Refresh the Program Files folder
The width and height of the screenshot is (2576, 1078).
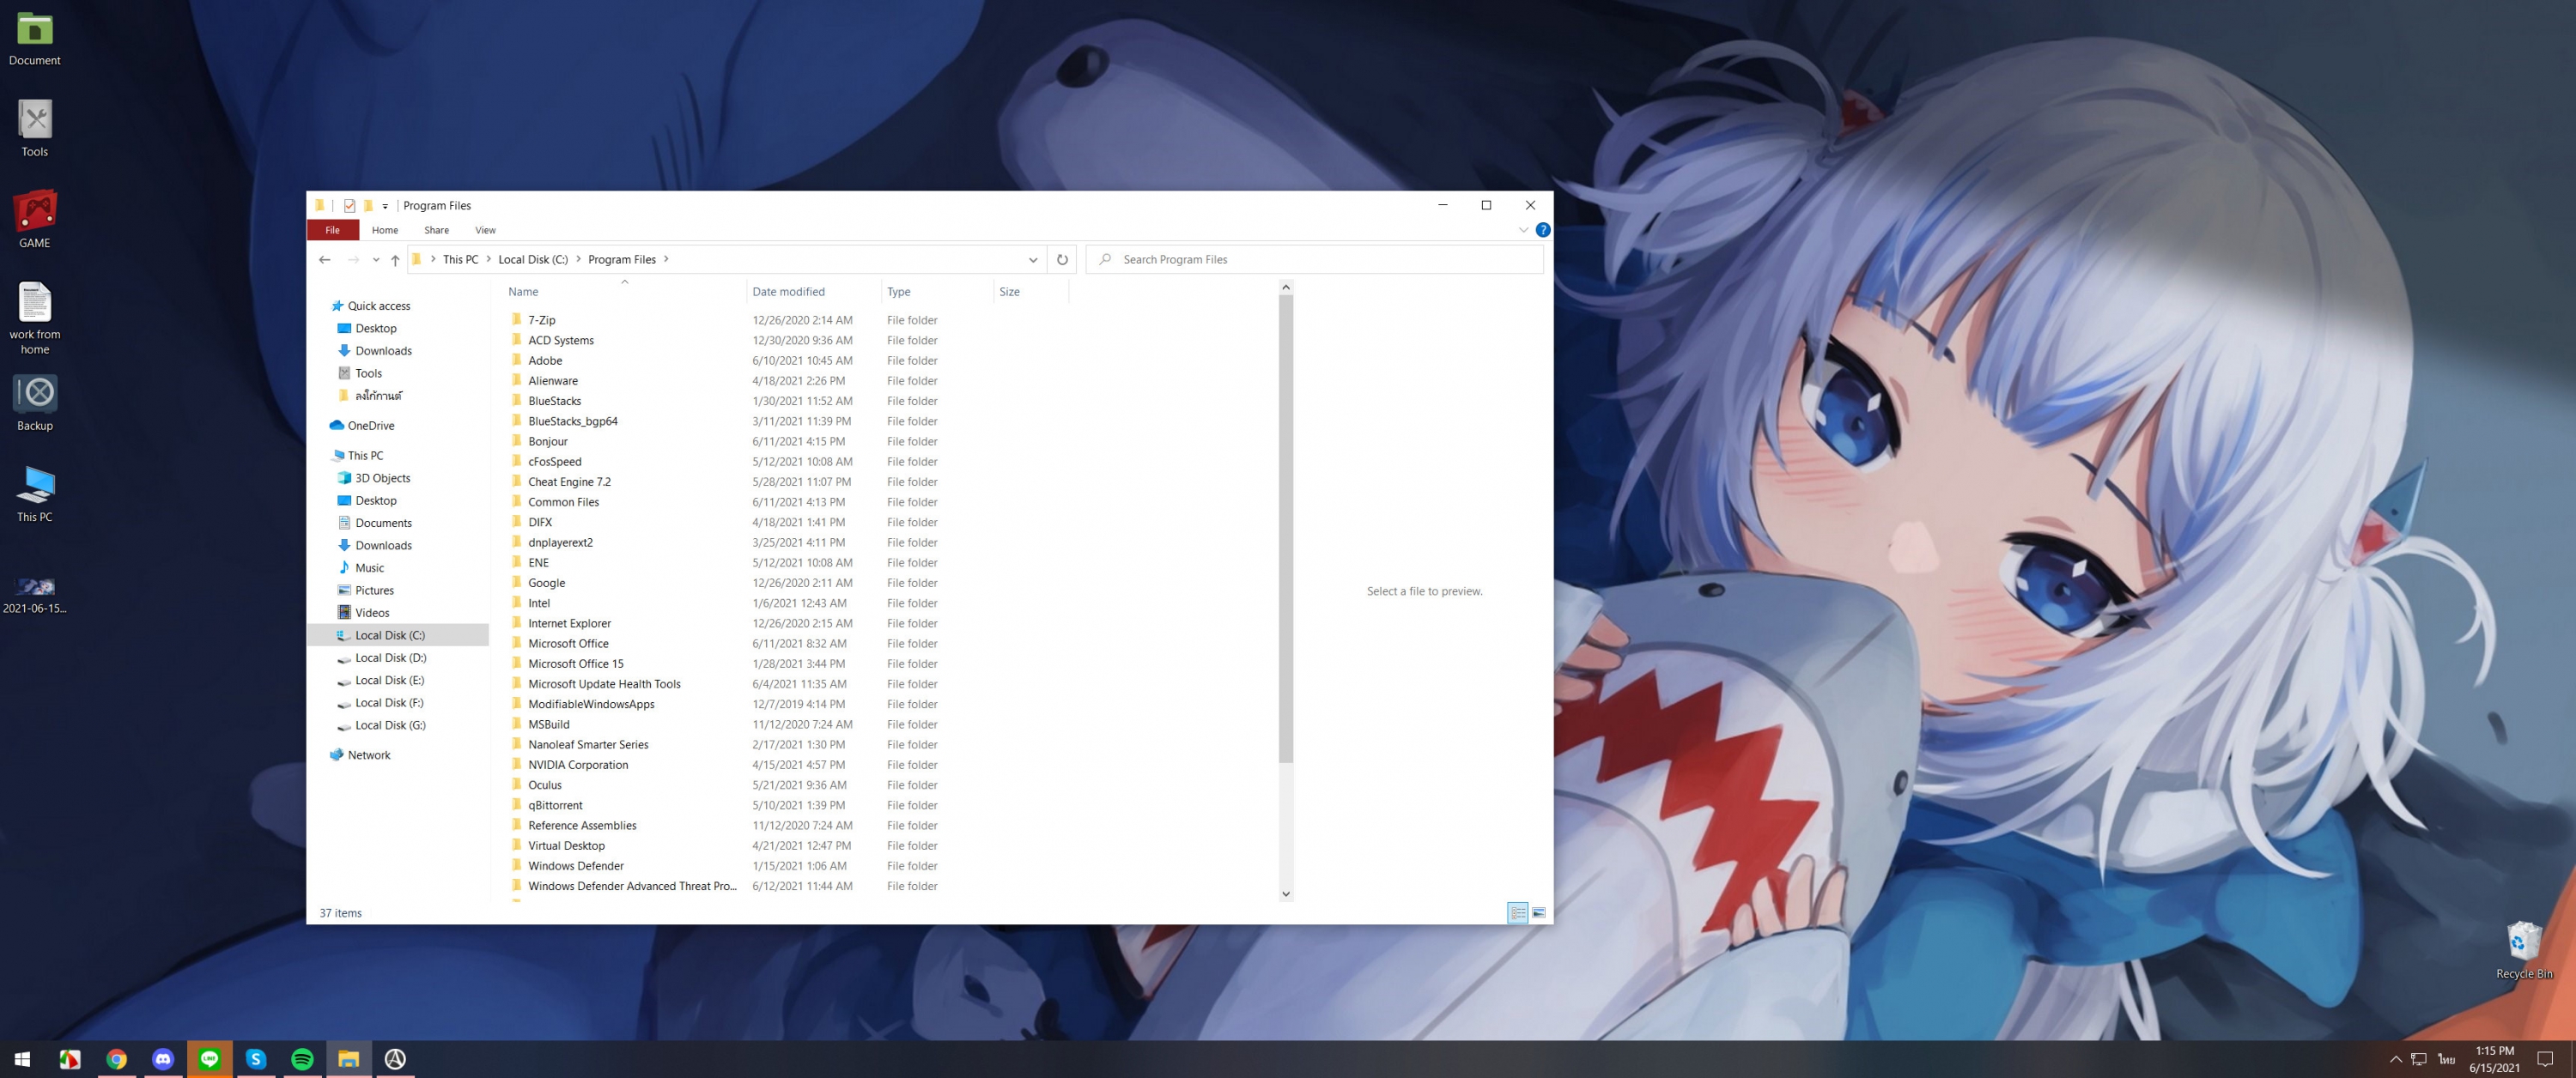coord(1062,260)
